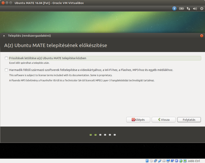This screenshot has height=163, width=205.
Task: Click VirtualBox hard disk activity icon
Action: (147, 161)
